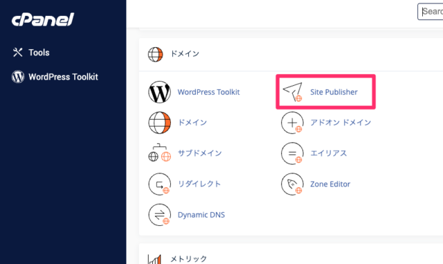Click the メトリック chart icon
The width and height of the screenshot is (443, 264).
(x=155, y=259)
